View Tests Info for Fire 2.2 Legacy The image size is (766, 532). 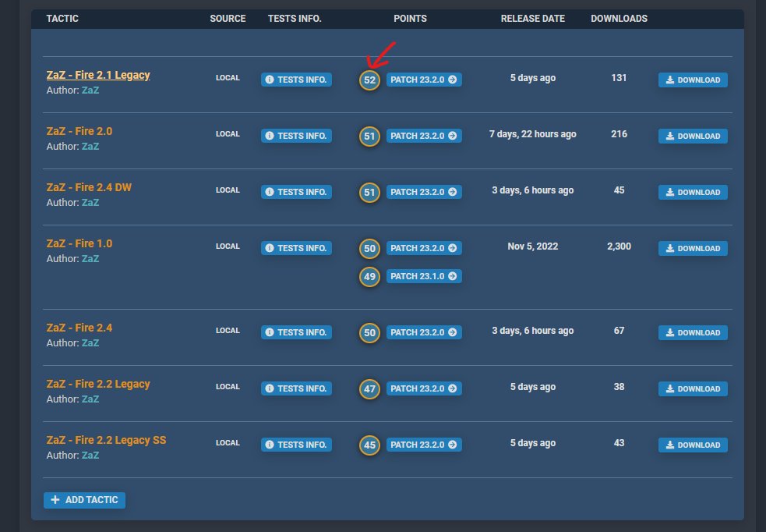coord(296,388)
